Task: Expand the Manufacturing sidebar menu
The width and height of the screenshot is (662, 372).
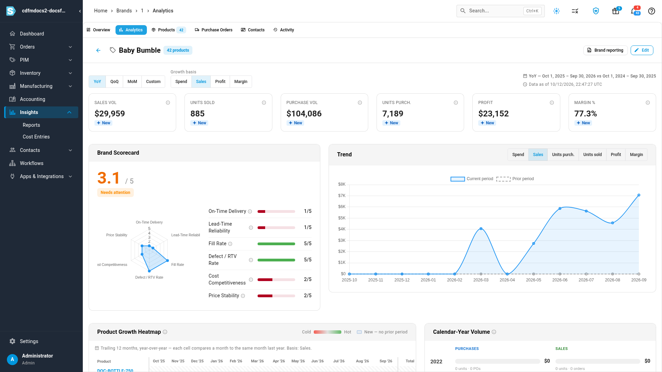Action: (x=41, y=86)
